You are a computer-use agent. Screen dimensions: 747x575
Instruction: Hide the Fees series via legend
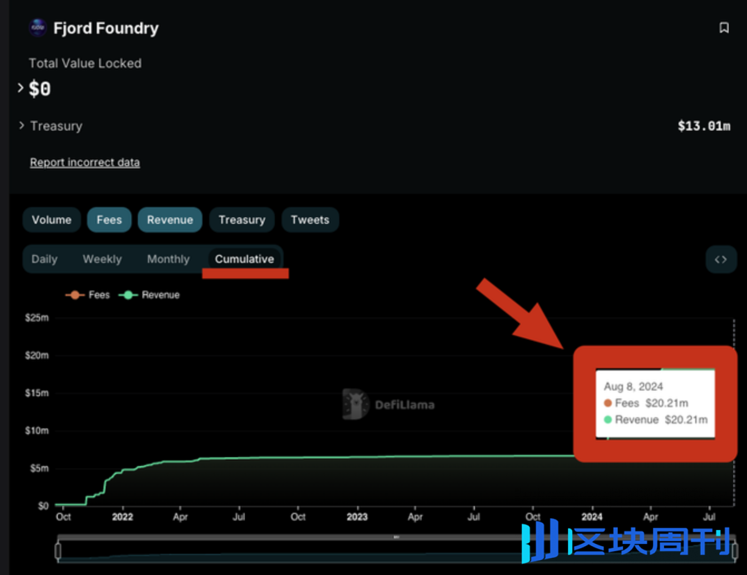87,295
